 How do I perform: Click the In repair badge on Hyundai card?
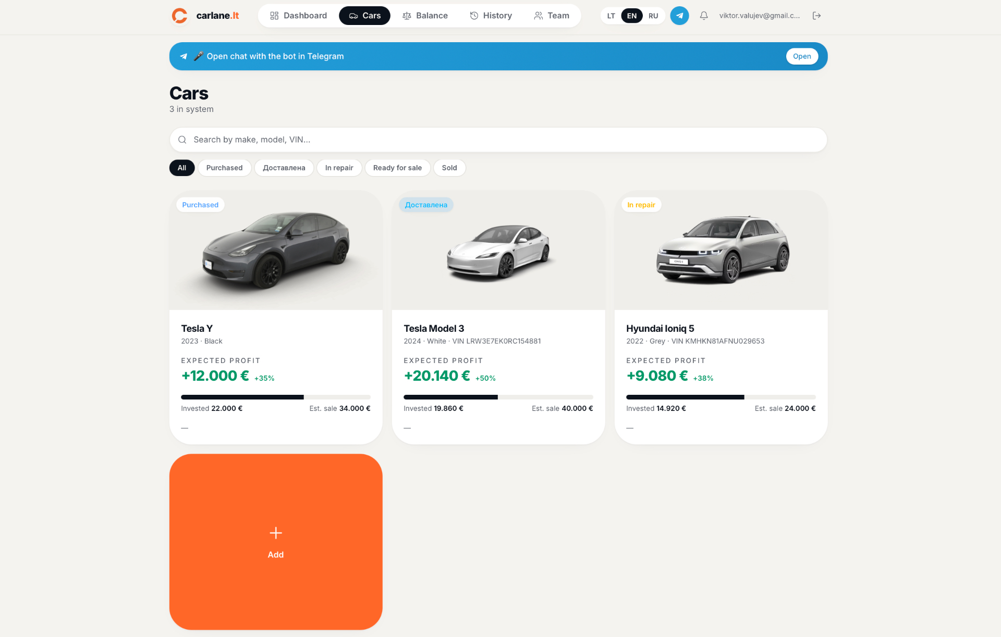pos(641,205)
